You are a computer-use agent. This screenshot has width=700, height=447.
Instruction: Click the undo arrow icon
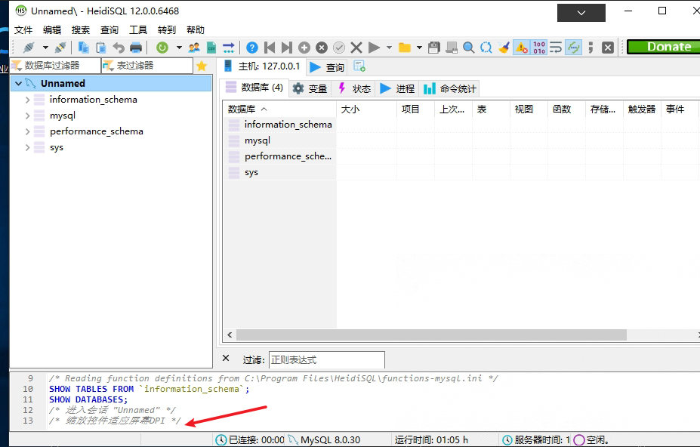click(119, 48)
